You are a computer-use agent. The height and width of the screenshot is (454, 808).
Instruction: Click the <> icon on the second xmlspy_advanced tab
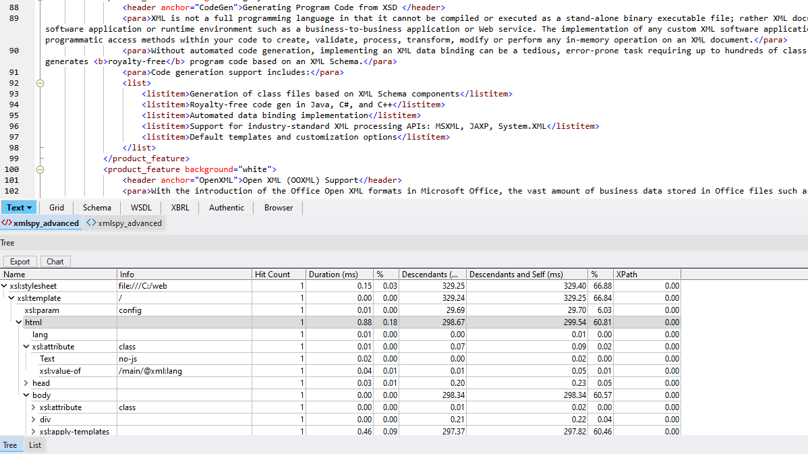[x=91, y=223]
